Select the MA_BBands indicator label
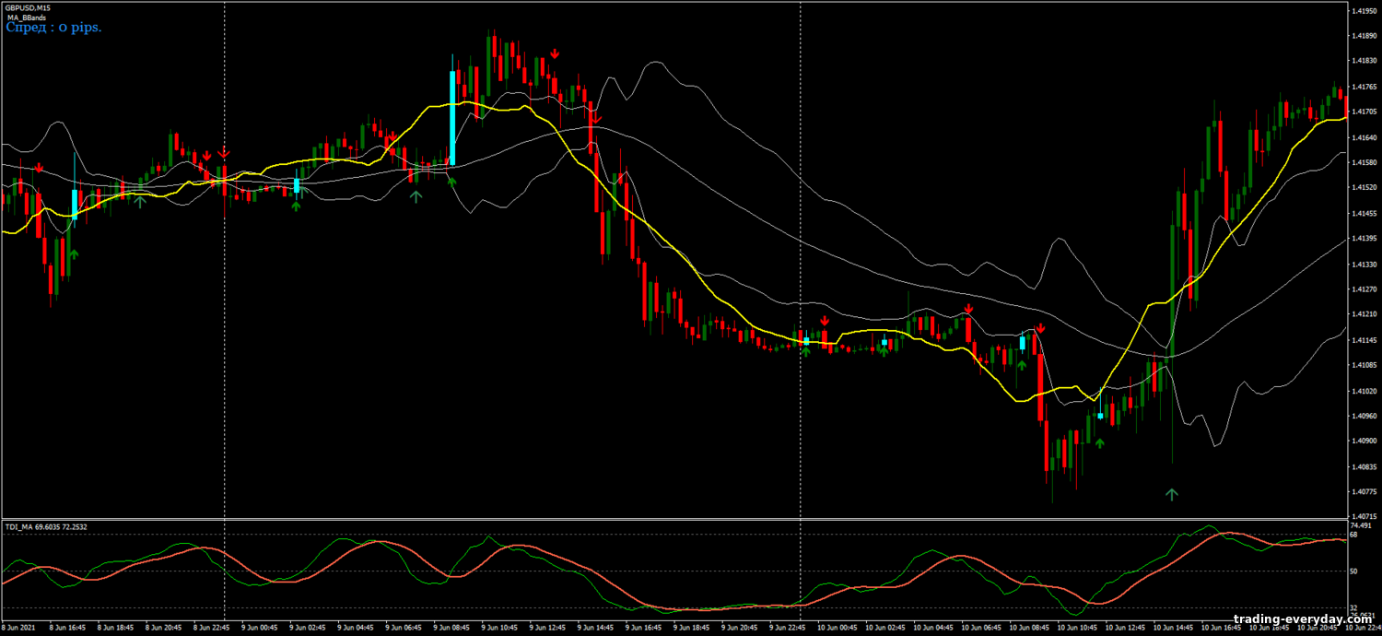 pyautogui.click(x=27, y=18)
